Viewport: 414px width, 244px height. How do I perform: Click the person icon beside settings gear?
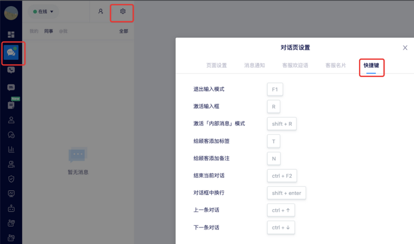click(101, 12)
